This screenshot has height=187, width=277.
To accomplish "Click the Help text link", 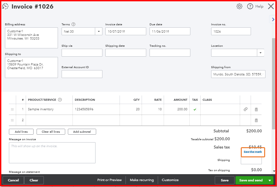I will tap(259, 6).
